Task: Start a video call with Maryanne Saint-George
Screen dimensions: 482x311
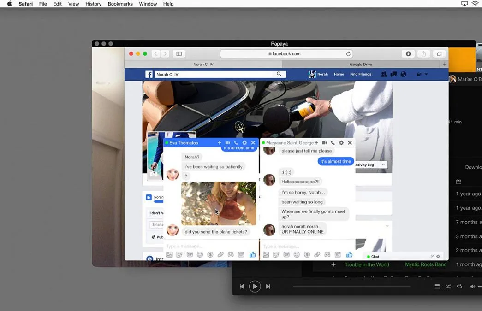Action: (x=324, y=143)
